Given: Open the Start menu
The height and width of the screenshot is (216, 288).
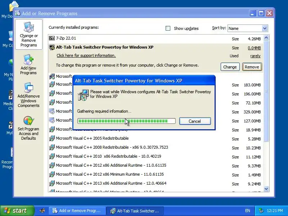Looking at the screenshot, I should [x=17, y=211].
